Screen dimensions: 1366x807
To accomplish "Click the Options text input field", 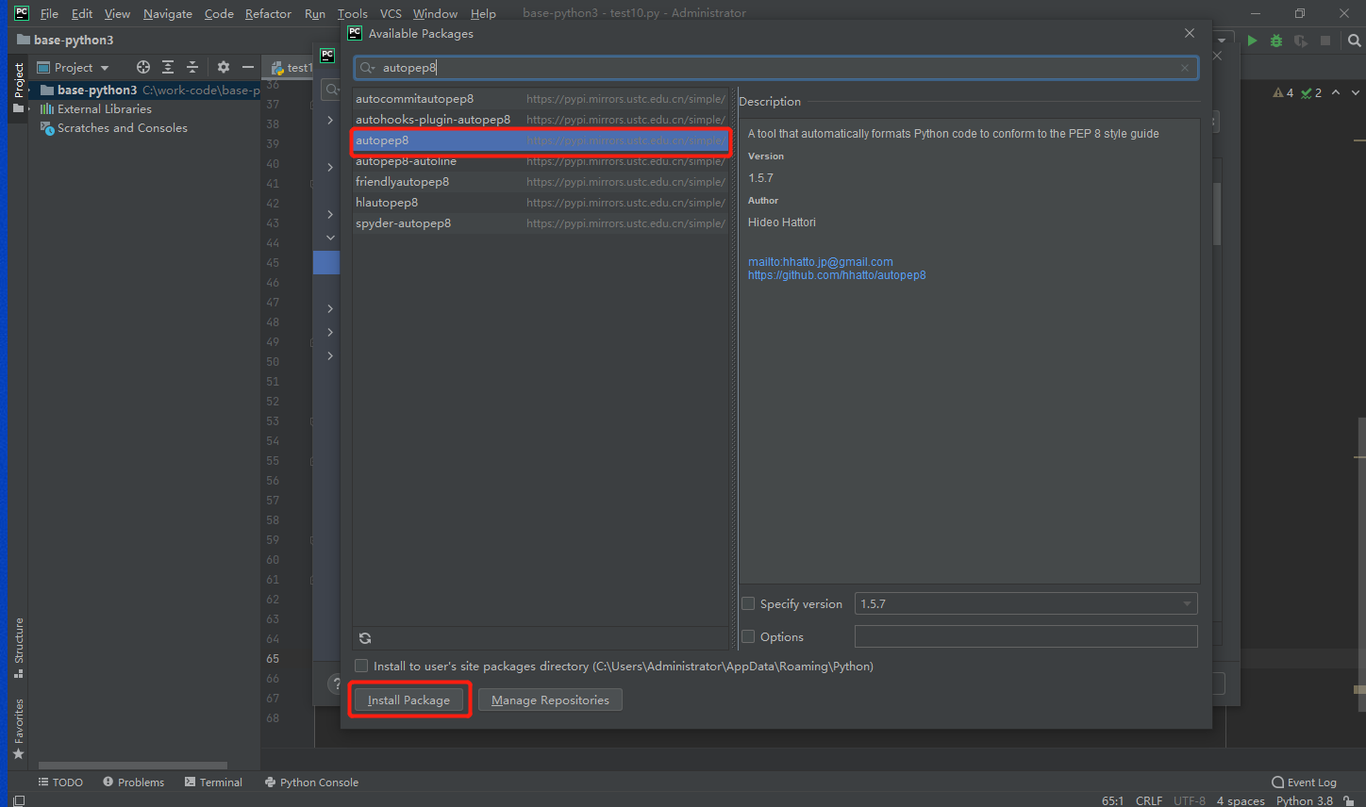I will point(1026,636).
